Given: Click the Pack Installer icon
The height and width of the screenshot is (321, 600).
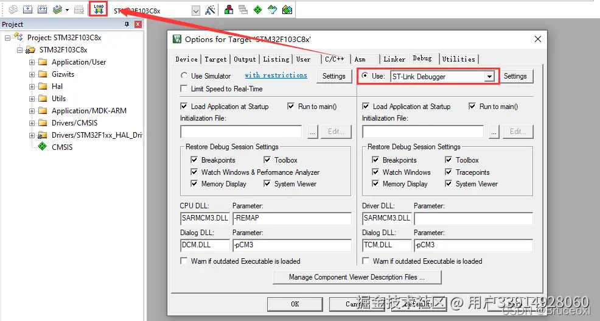Looking at the screenshot, I should [287, 10].
